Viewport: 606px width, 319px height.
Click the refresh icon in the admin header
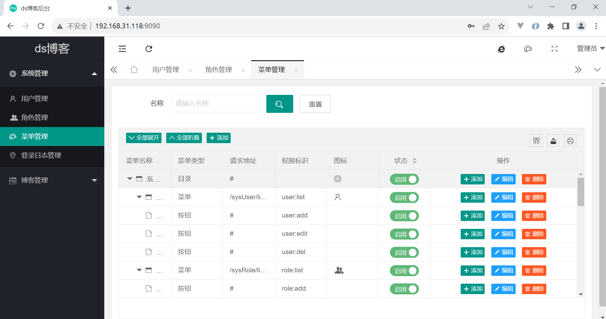(x=149, y=49)
